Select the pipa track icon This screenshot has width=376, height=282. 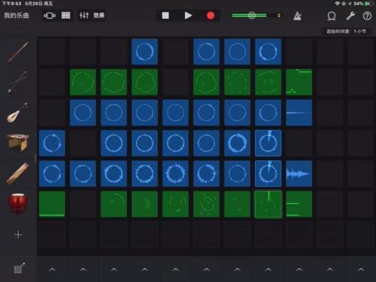click(x=17, y=113)
